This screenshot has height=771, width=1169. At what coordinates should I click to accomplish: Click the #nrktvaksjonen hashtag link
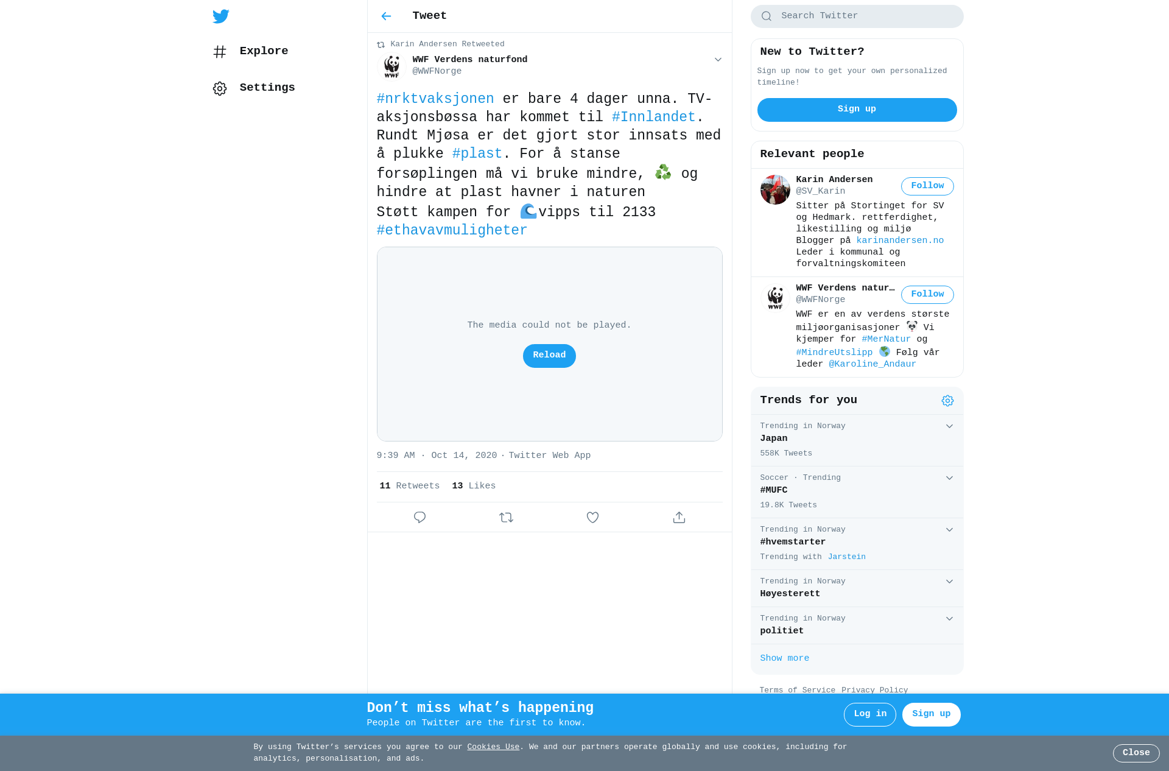[x=435, y=99]
